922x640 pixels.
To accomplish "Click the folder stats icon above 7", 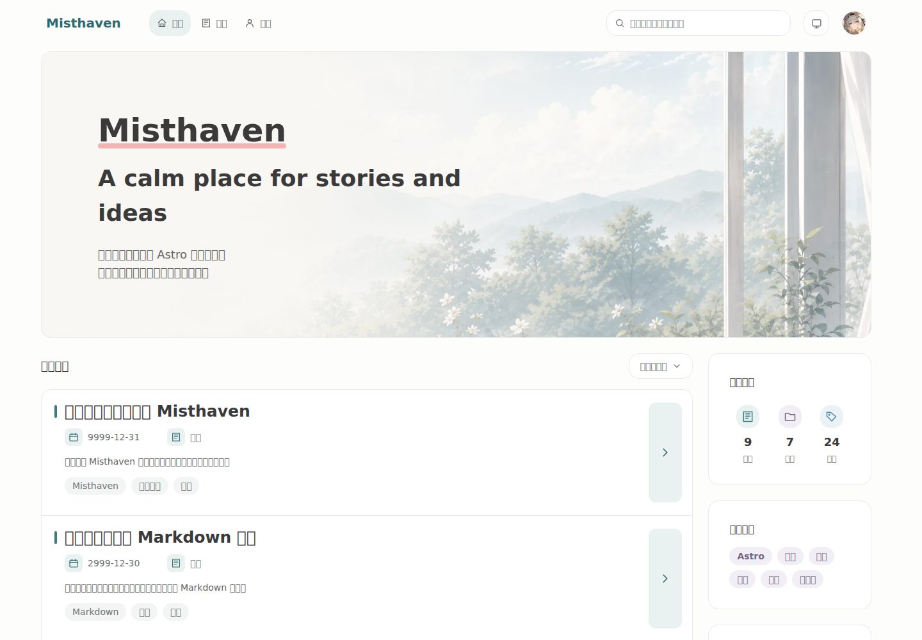I will [790, 417].
